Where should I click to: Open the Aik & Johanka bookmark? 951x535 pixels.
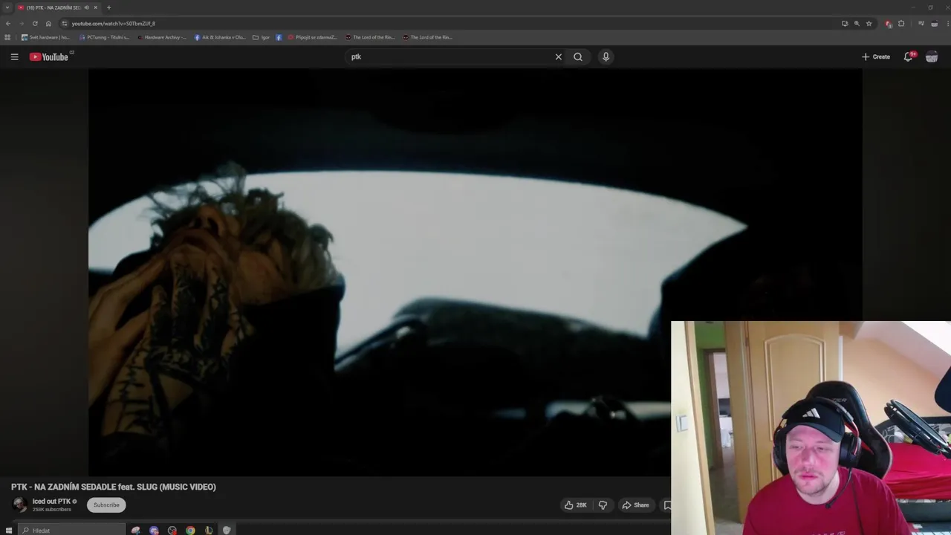[220, 37]
